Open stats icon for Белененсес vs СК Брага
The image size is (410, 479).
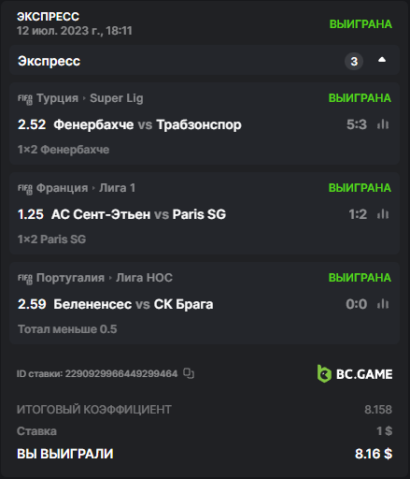(383, 304)
